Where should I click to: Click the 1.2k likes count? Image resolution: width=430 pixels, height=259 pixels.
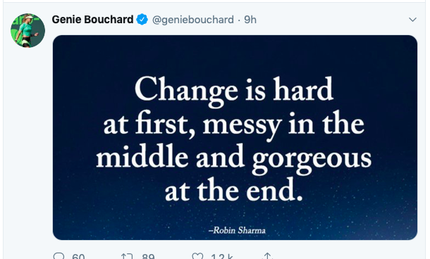tap(222, 256)
